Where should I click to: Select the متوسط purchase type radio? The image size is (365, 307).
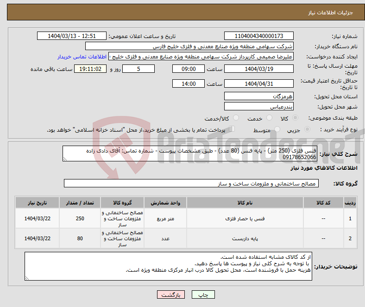(x=277, y=129)
